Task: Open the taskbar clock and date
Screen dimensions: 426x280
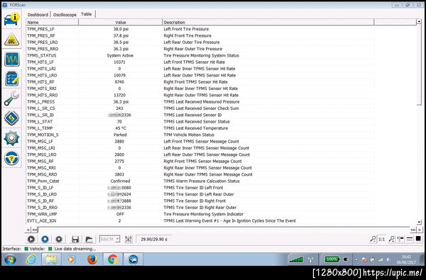Action: pyautogui.click(x=405, y=259)
